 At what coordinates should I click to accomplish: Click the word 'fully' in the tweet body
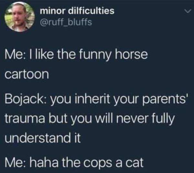tap(163, 119)
